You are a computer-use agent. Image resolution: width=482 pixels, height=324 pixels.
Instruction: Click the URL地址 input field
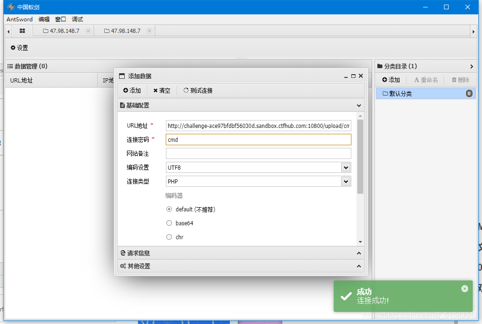[x=259, y=126]
